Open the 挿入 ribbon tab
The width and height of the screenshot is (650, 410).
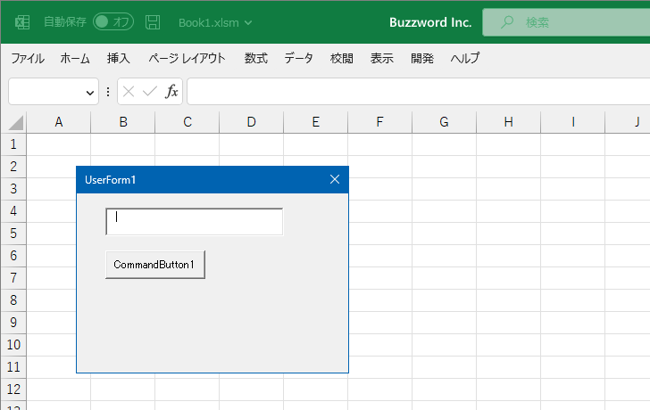pyautogui.click(x=118, y=58)
